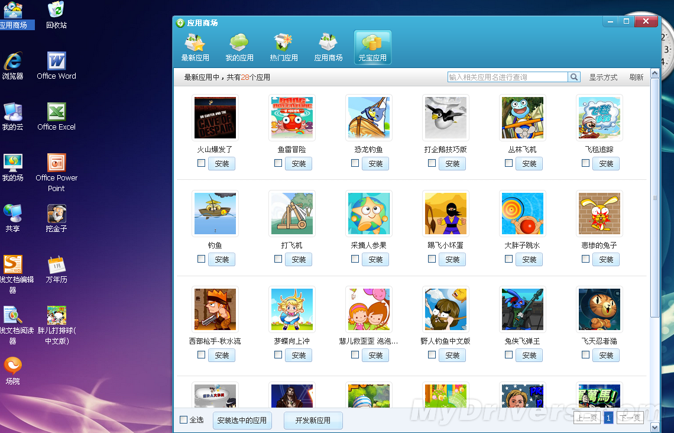
Task: Click the scrollbar up arrow
Action: 654,73
